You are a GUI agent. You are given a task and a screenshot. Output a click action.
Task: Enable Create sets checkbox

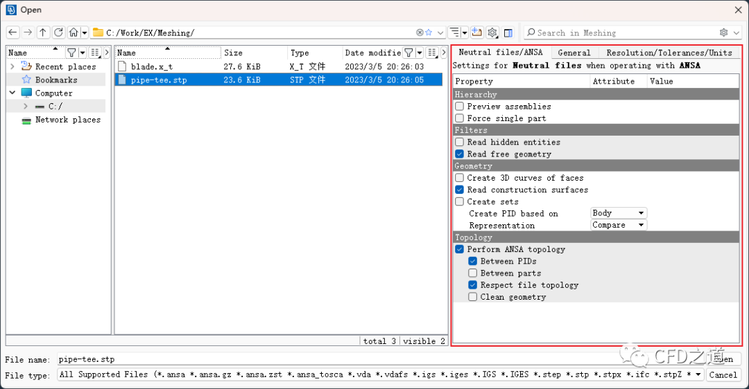coord(460,201)
